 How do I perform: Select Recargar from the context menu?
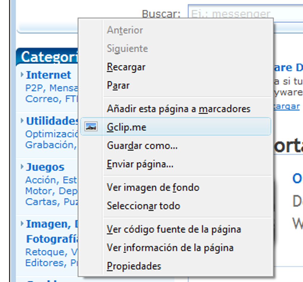[126, 67]
